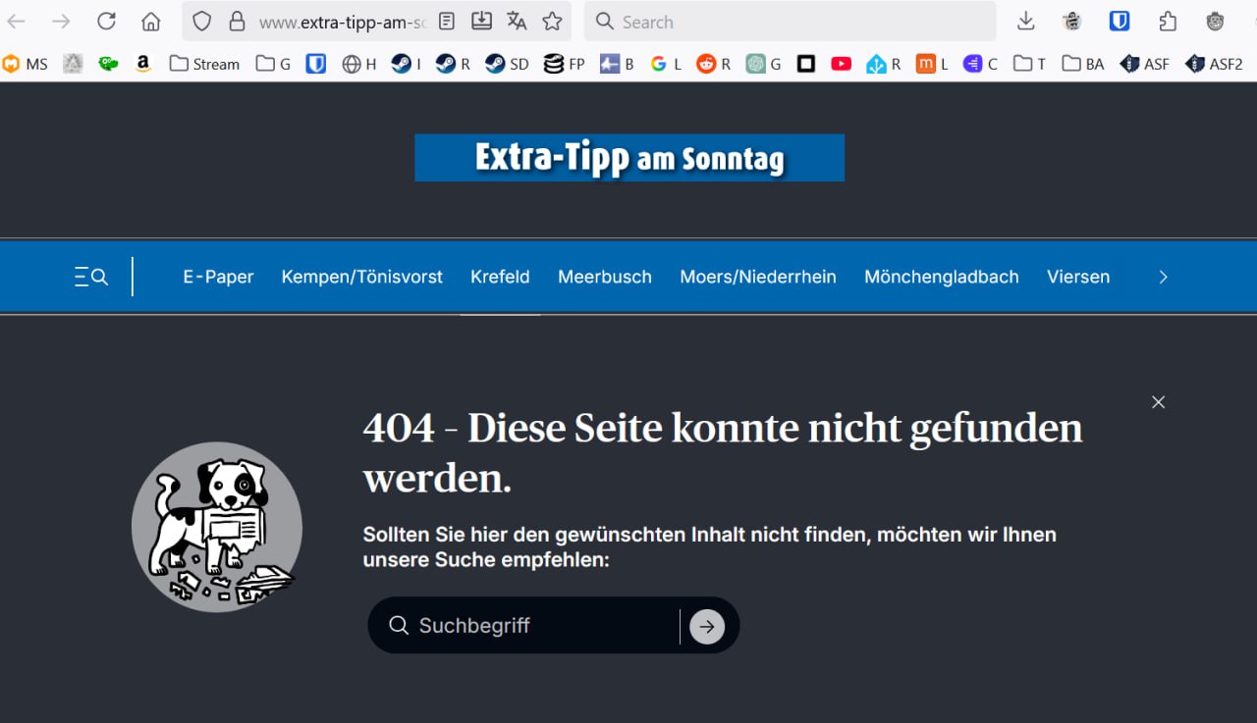Bookmark this page with the star icon
Viewport: 1257px width, 723px height.
point(553,22)
